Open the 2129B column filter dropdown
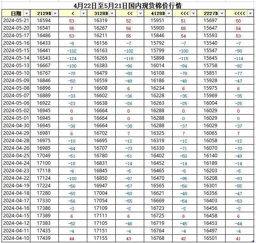256x243 pixels. pos(55,13)
